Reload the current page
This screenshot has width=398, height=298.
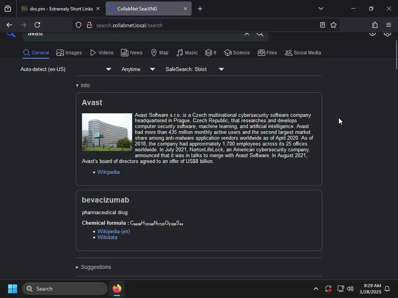point(37,25)
